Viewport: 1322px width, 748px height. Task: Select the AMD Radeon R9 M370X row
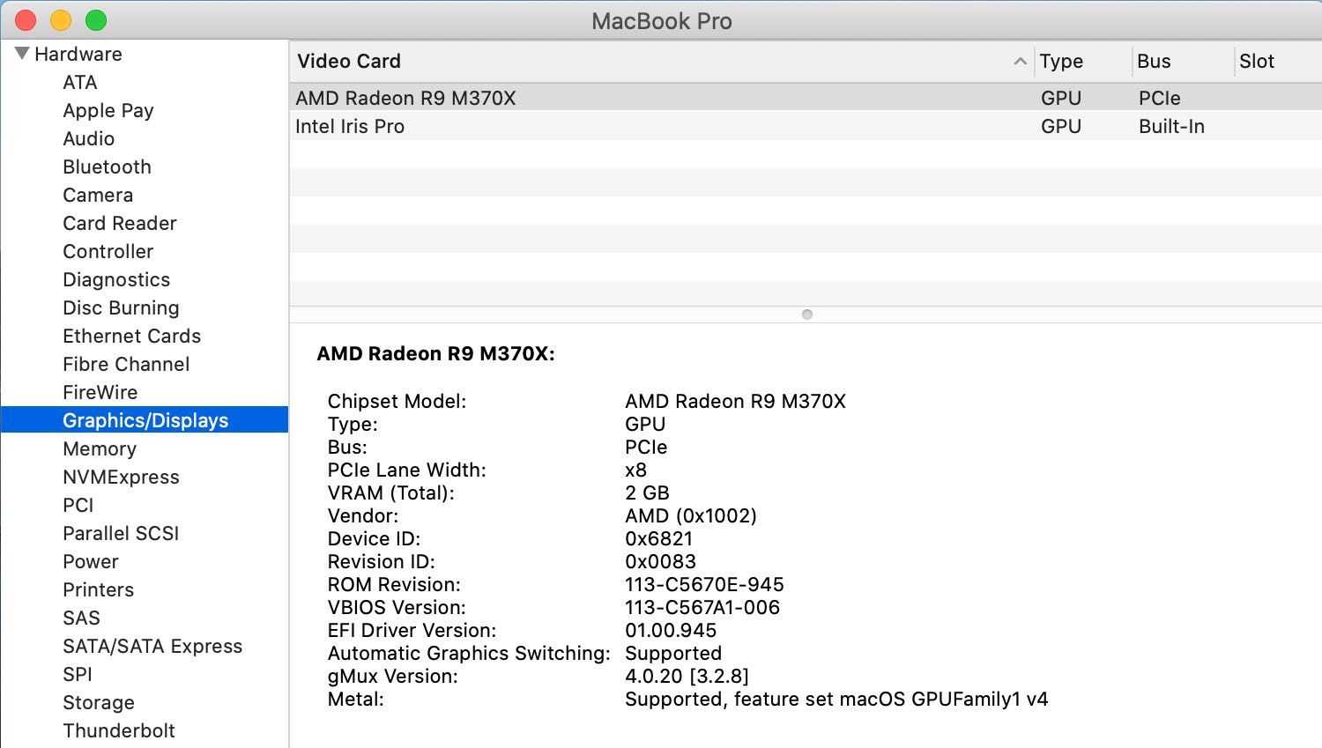point(806,98)
